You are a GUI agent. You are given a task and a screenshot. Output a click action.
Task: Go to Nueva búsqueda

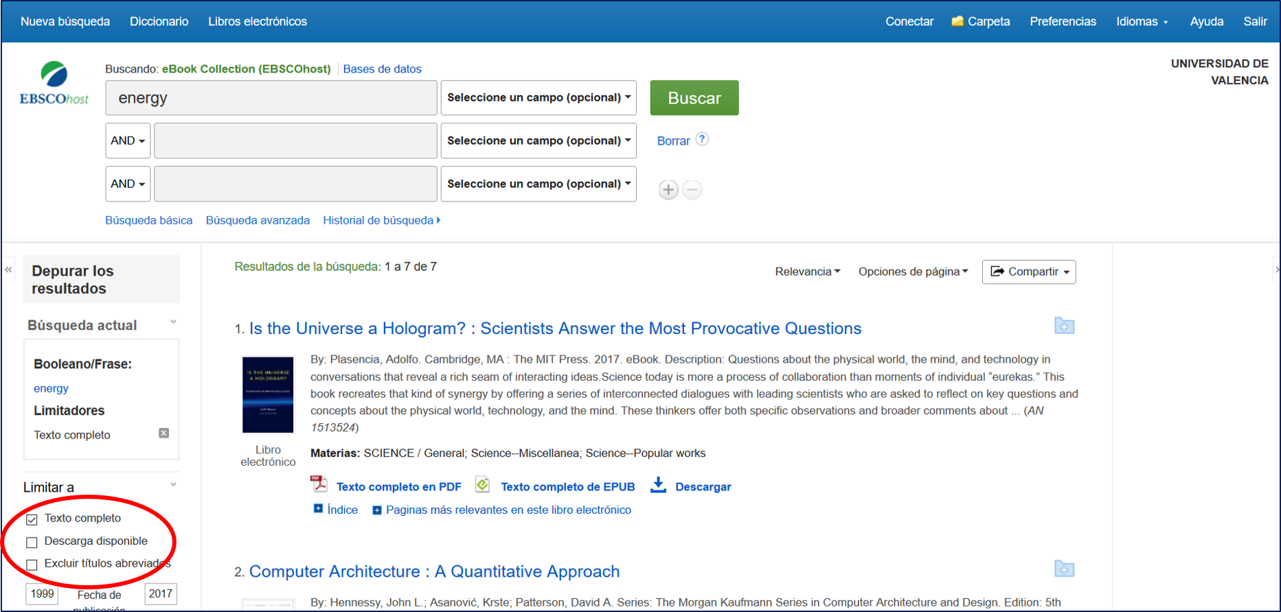65,21
